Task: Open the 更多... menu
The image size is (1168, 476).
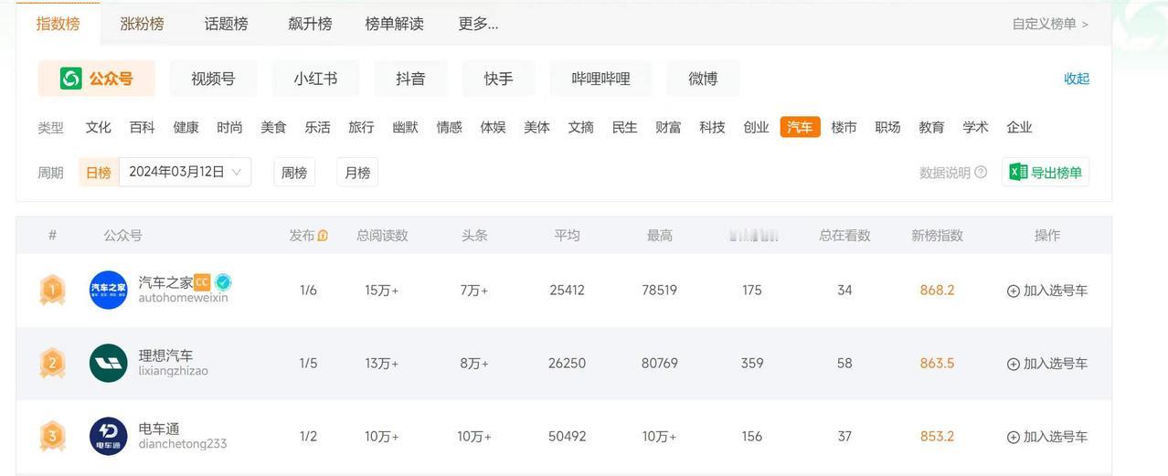Action: pyautogui.click(x=478, y=24)
